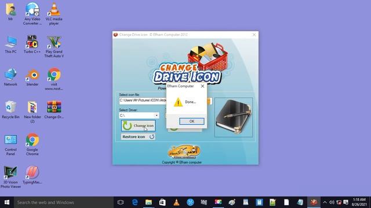
Task: Click the Search the web and Windows box
Action: (x=64, y=202)
